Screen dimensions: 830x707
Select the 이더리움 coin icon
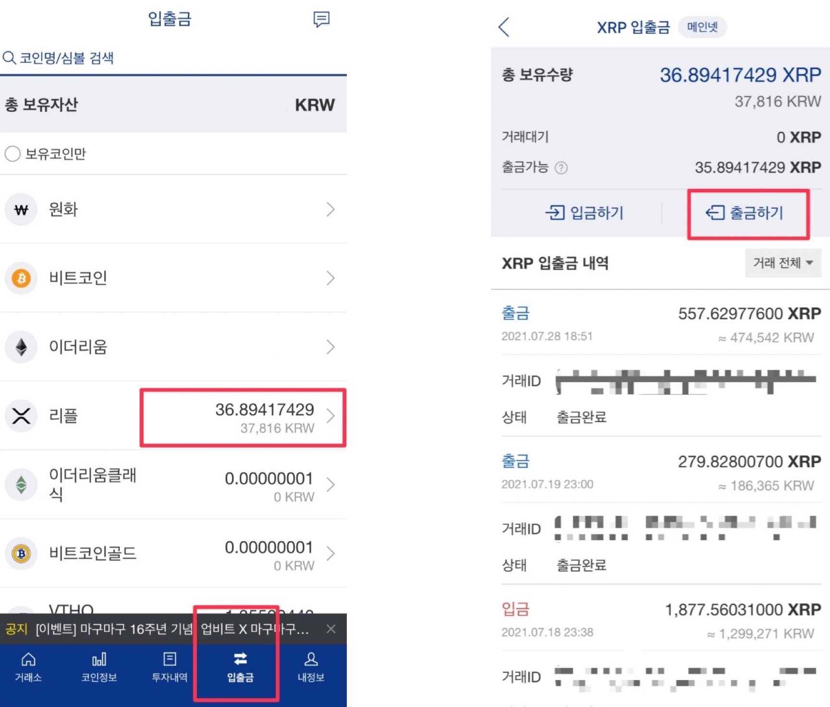21,347
